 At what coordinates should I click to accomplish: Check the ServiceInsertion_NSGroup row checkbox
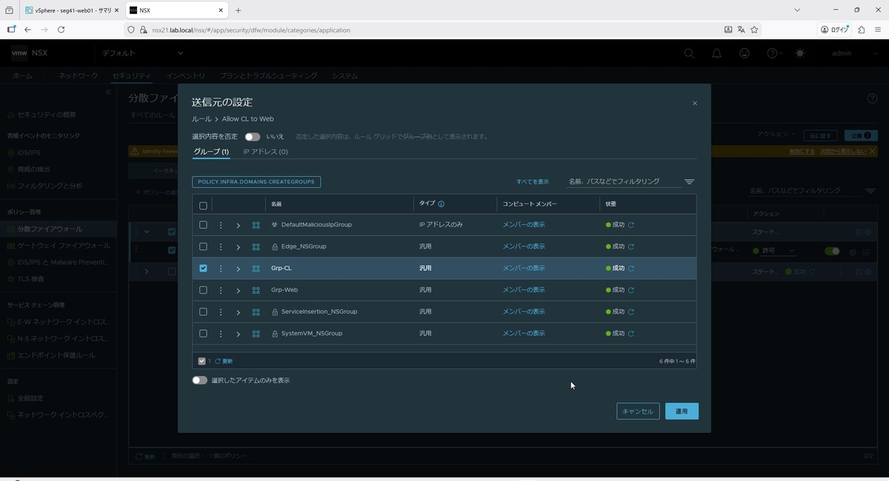(x=203, y=312)
